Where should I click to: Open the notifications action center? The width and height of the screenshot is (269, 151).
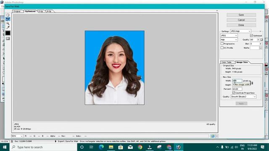[262, 147]
